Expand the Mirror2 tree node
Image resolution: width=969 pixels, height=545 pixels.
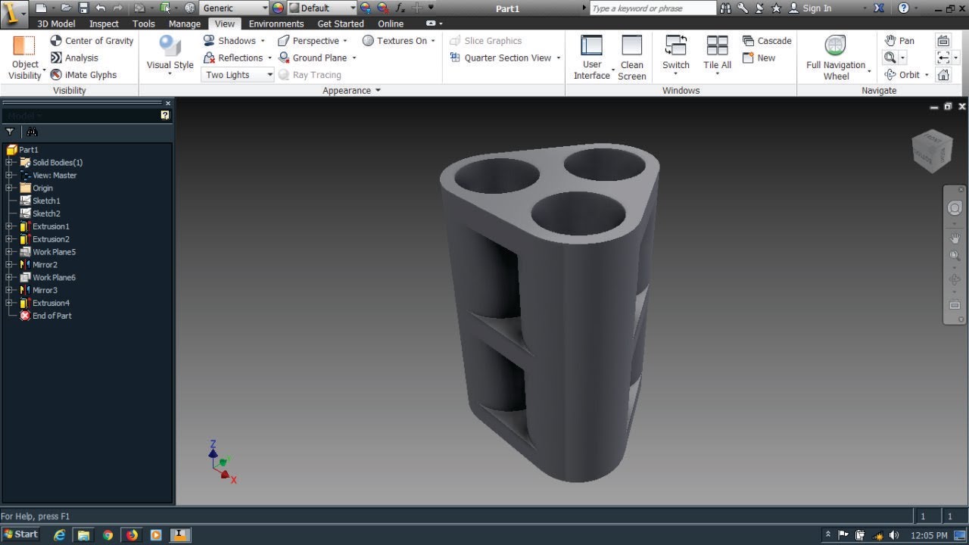click(8, 264)
